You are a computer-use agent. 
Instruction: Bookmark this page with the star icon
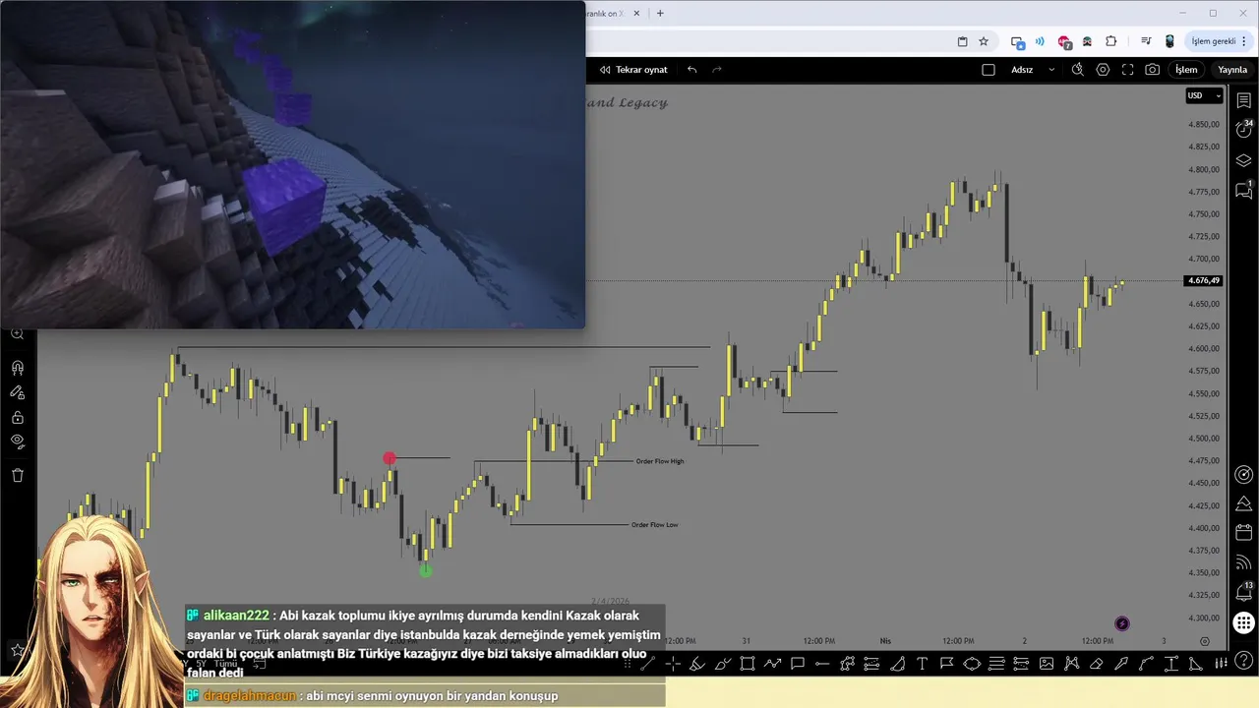984,41
